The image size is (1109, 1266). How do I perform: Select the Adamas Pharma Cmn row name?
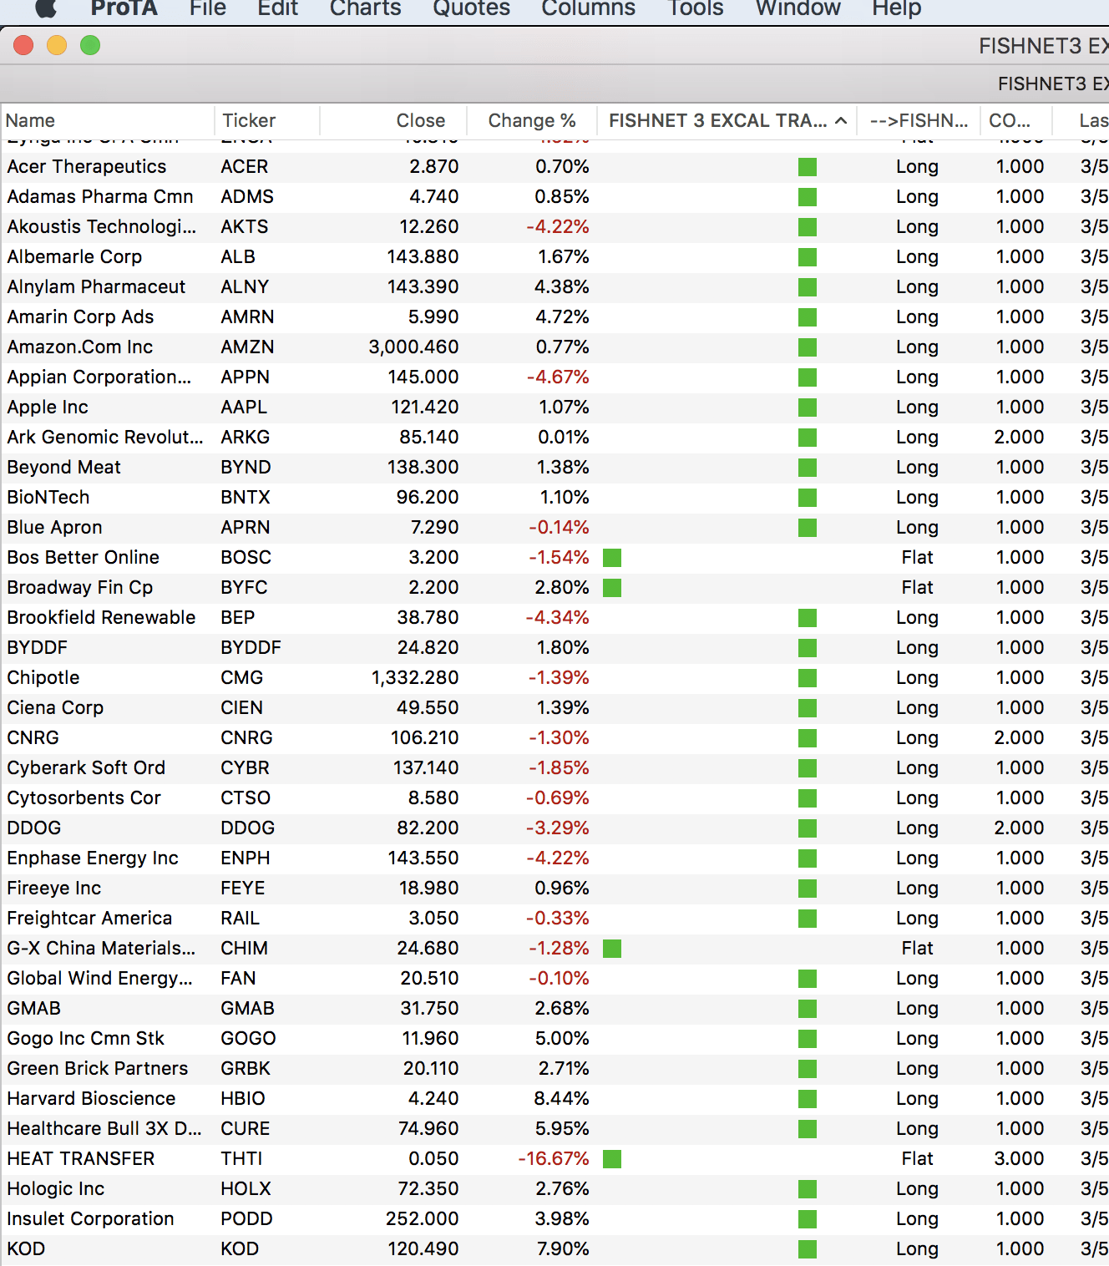click(100, 196)
